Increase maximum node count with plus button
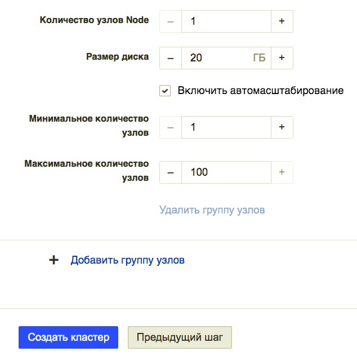 [x=282, y=172]
